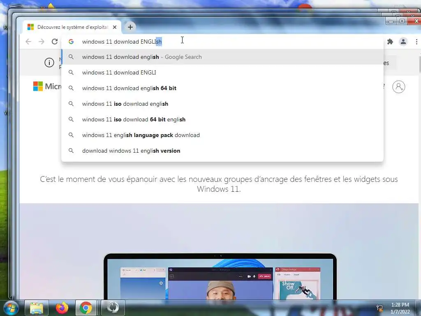The image size is (421, 316).
Task: Click the browser back arrow
Action: pos(28,42)
